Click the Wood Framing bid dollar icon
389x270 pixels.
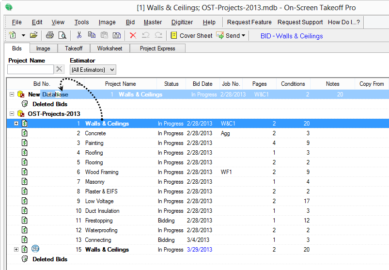tap(24, 172)
